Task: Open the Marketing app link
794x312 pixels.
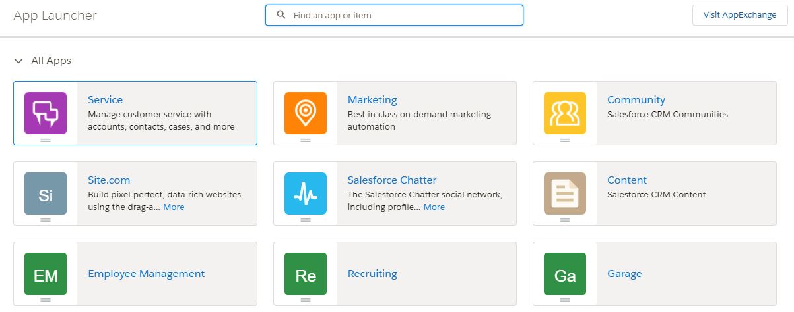Action: tap(372, 100)
